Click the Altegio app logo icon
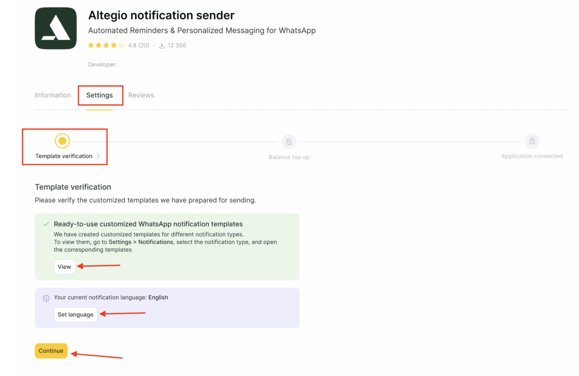The height and width of the screenshot is (376, 579). pyautogui.click(x=56, y=28)
